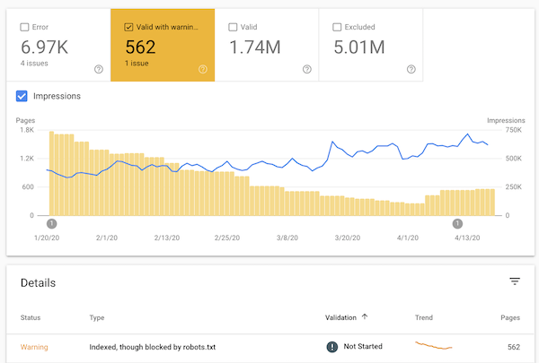Open help icon on Valid with warnings card
539x363 pixels.
pyautogui.click(x=203, y=69)
